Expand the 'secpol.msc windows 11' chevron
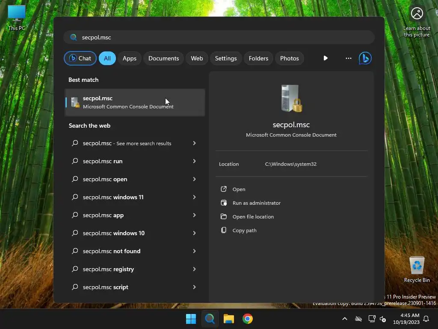438x329 pixels. point(195,197)
